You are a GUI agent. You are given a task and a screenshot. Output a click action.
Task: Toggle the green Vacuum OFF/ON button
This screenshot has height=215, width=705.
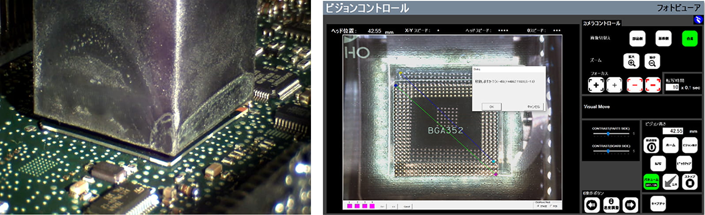tap(651, 182)
